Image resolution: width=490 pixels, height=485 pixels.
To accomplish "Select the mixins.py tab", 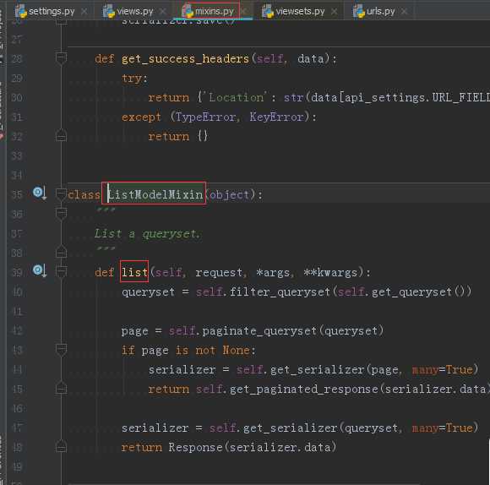I will (x=215, y=12).
